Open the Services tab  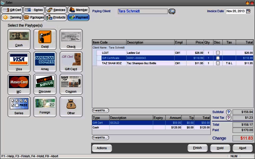point(56,10)
